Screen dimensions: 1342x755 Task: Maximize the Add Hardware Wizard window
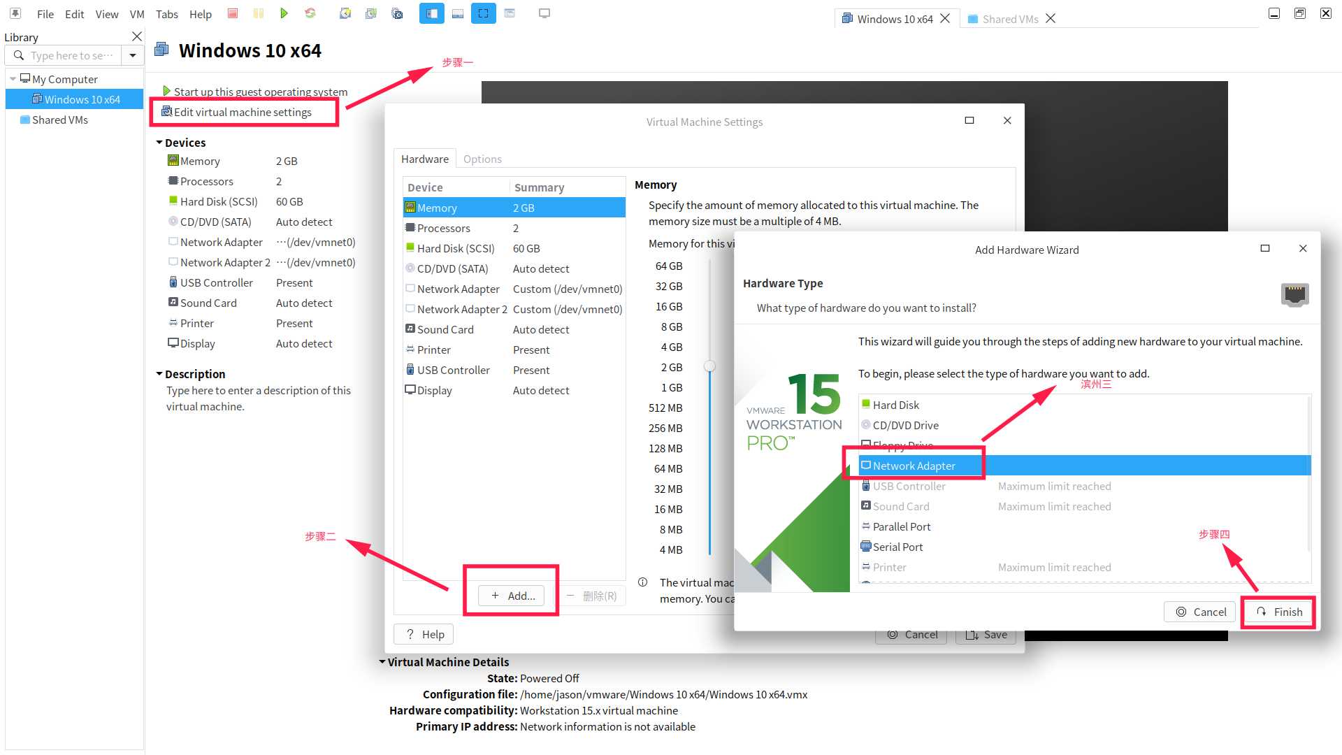tap(1264, 248)
